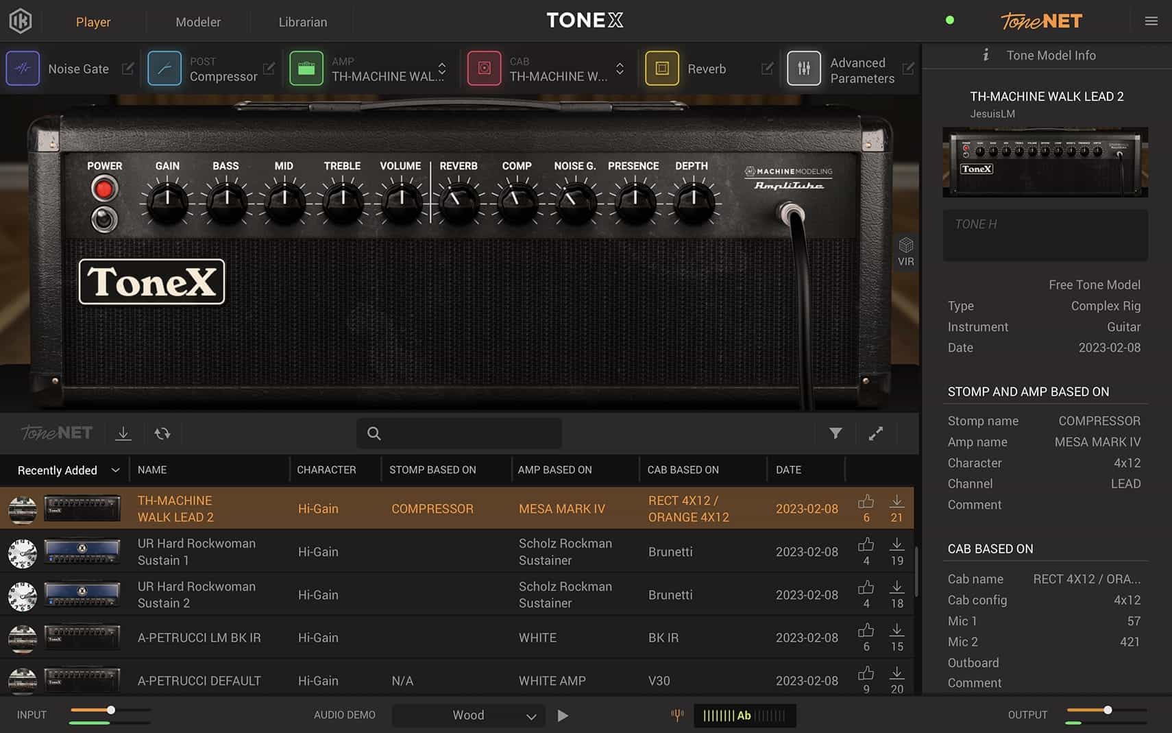Sort by CHARACTER column header
Viewport: 1172px width, 733px height.
(x=326, y=470)
